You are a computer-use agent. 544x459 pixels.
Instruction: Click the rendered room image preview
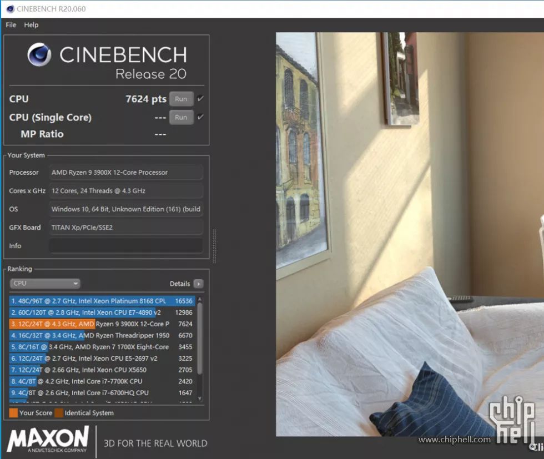pyautogui.click(x=410, y=234)
